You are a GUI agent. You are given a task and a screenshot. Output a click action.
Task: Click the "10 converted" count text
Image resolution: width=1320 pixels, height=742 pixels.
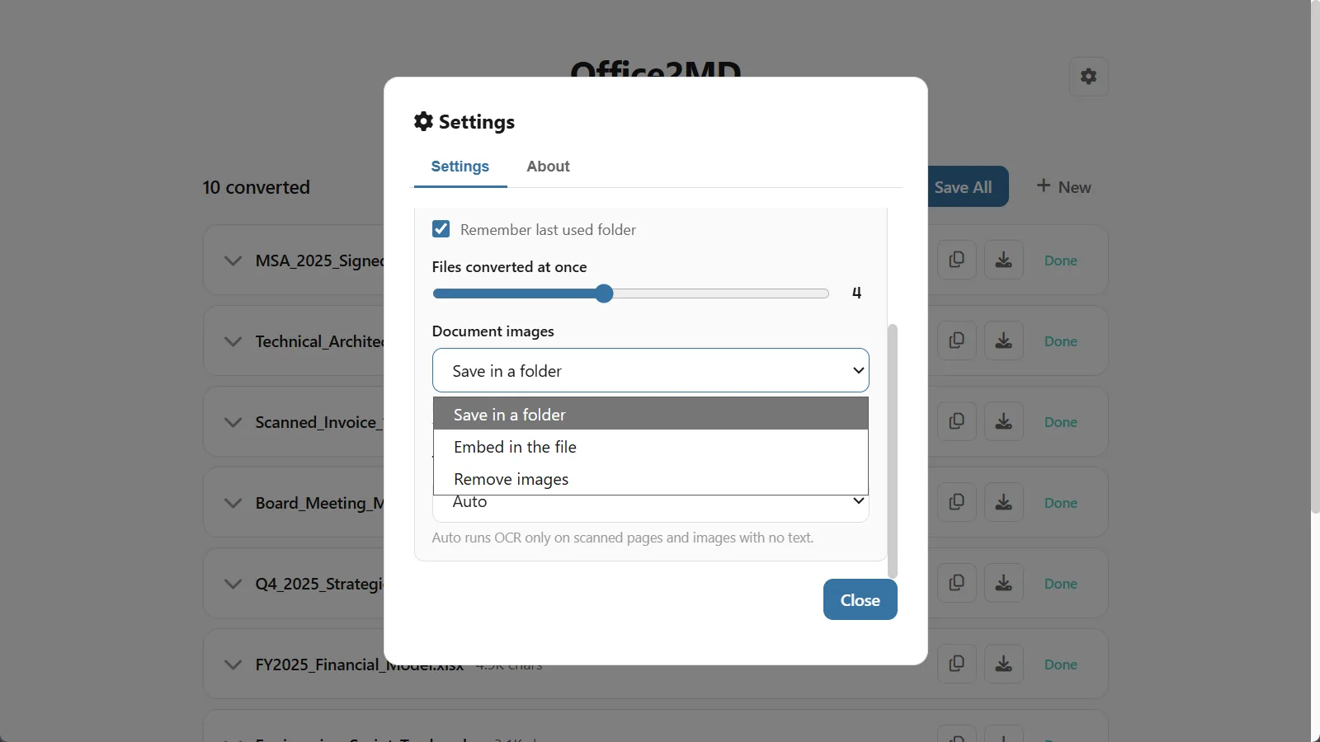click(257, 187)
